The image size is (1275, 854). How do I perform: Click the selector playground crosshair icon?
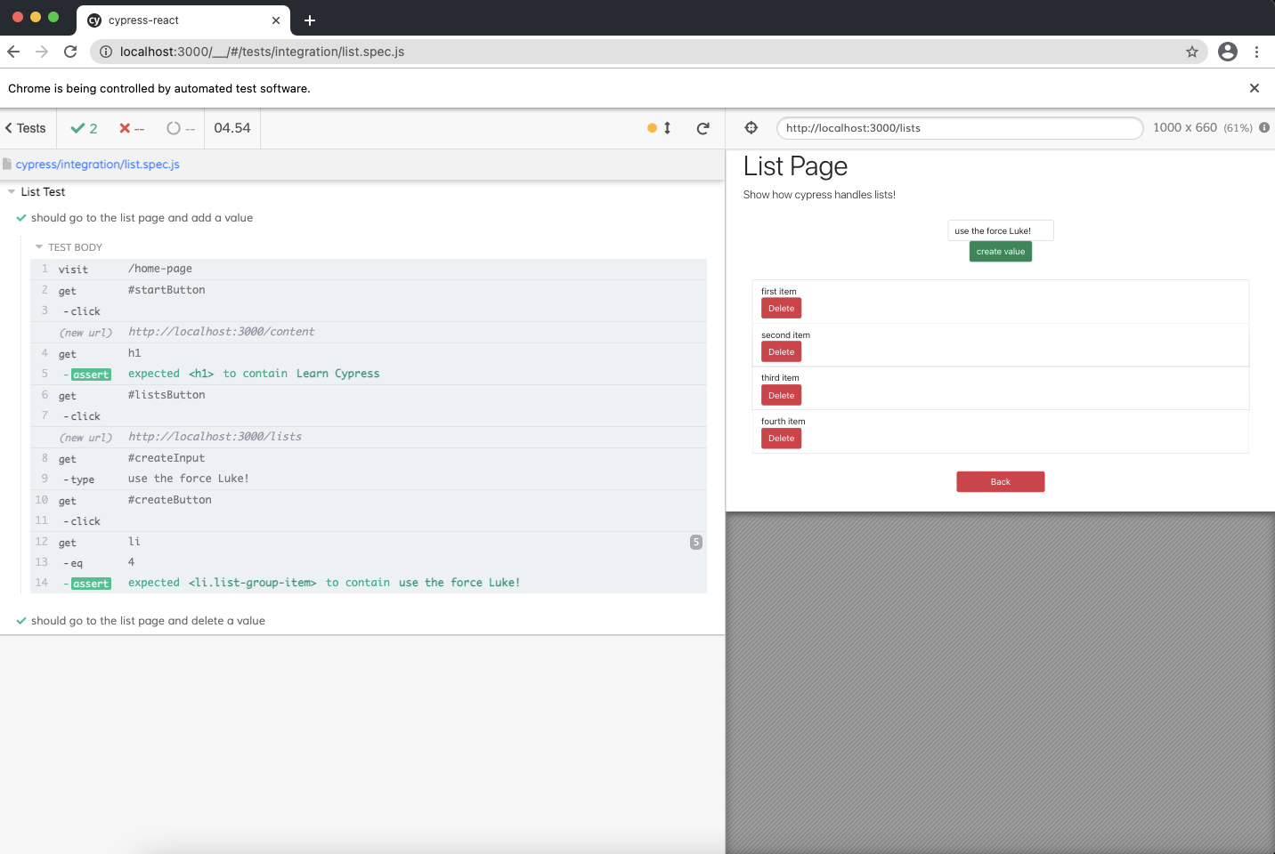point(751,127)
